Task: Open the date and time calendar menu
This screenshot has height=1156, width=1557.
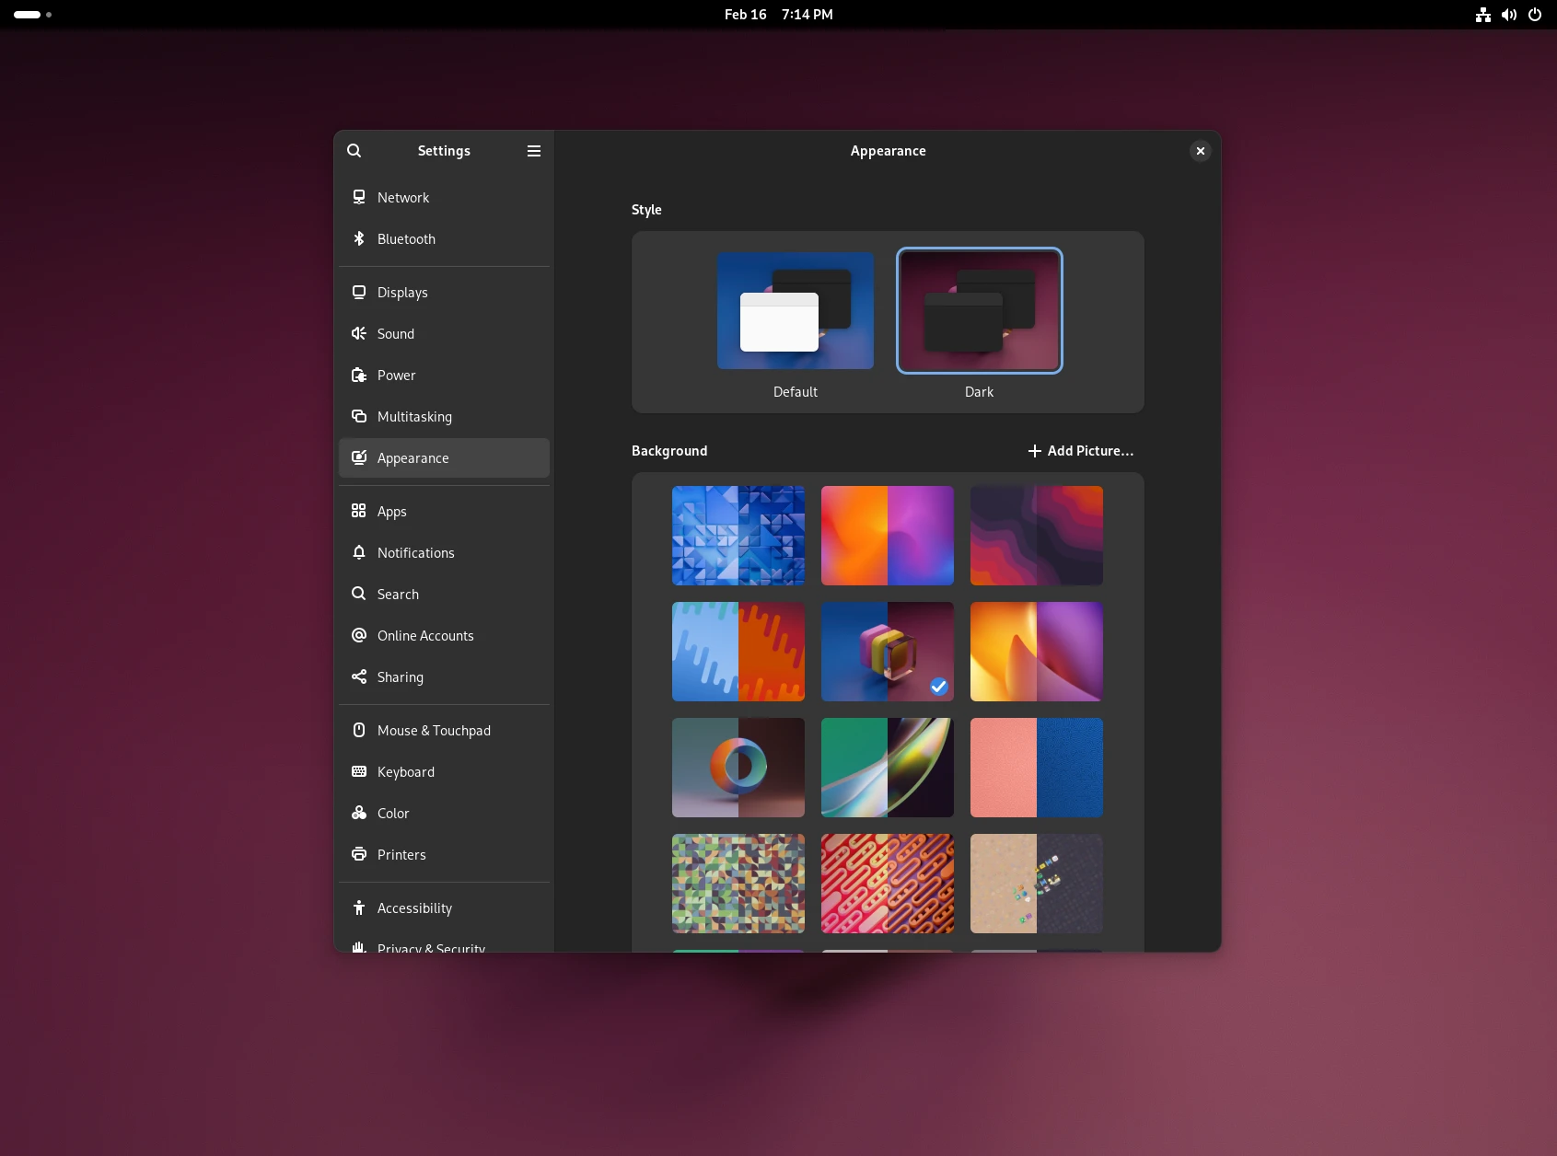Action: tap(778, 15)
